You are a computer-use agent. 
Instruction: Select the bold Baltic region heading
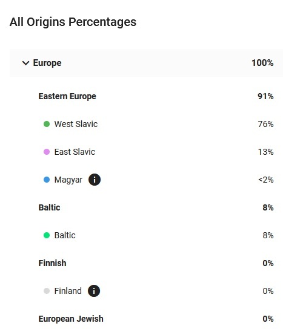tap(49, 207)
